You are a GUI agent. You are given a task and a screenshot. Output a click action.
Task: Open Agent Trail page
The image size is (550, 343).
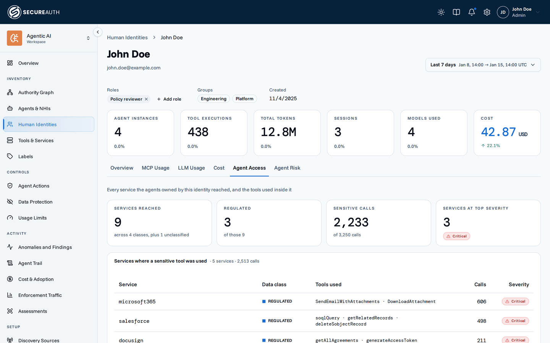[x=49, y=263]
